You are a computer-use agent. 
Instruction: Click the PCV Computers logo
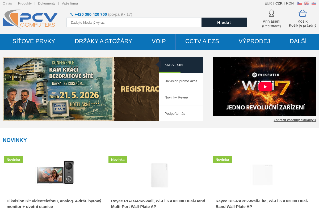coord(30,19)
